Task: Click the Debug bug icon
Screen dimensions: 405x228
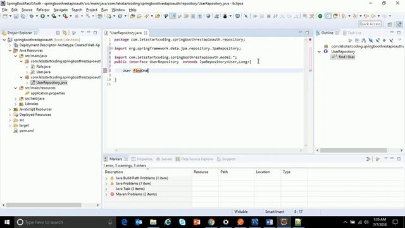Action: pyautogui.click(x=32, y=16)
